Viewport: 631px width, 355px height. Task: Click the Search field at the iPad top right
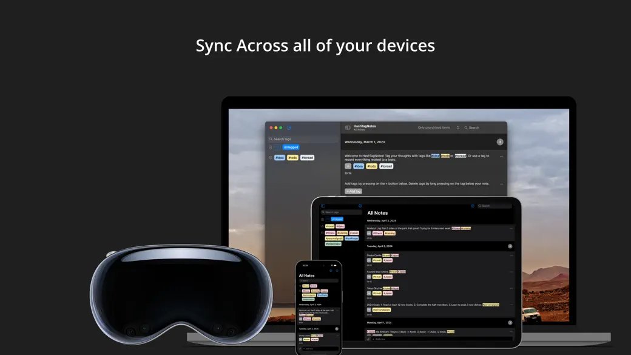click(494, 206)
